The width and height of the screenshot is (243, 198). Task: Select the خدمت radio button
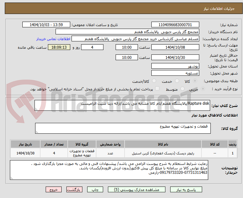click(x=177, y=81)
